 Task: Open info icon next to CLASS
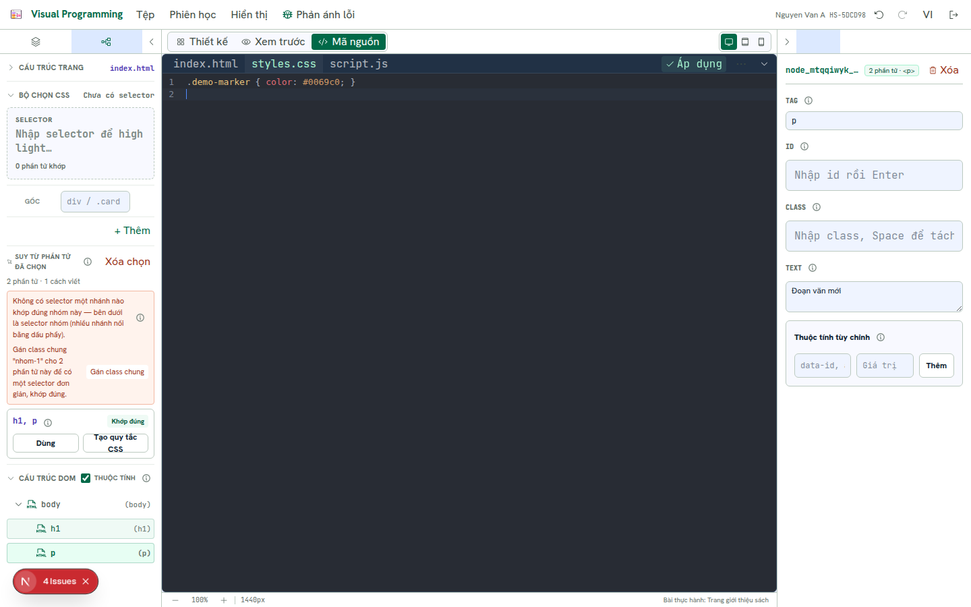817,207
